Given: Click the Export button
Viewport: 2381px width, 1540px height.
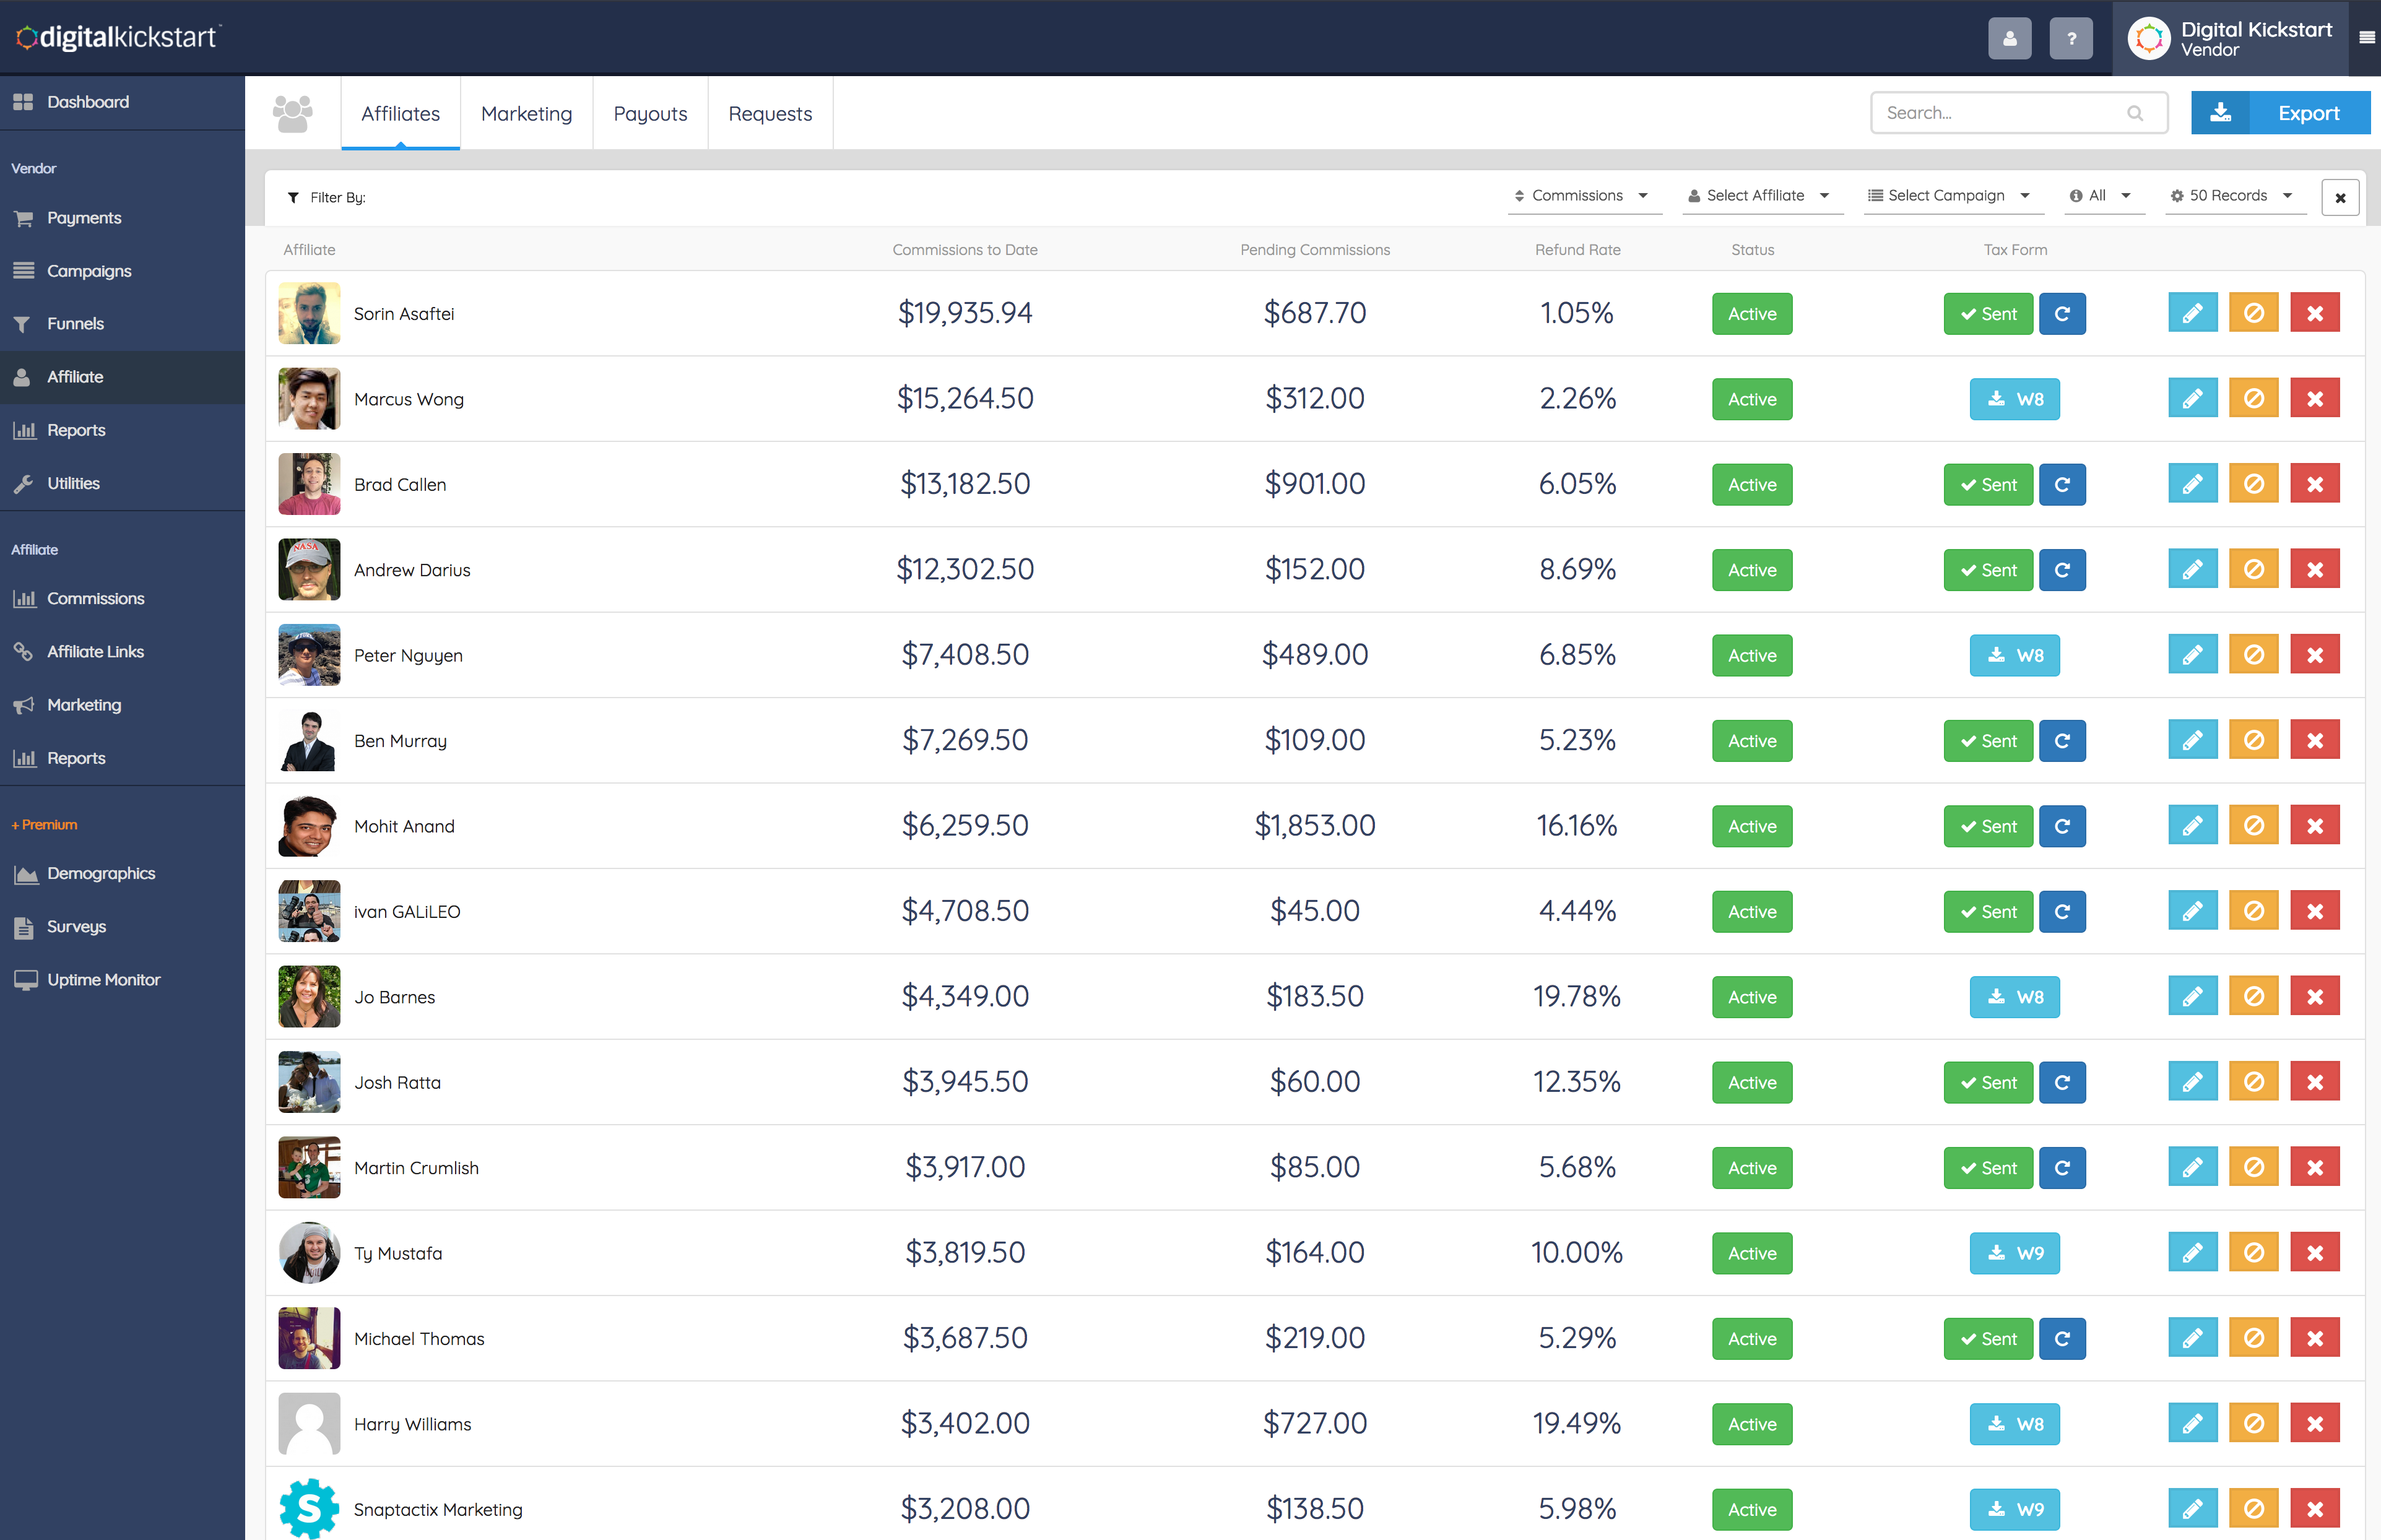Looking at the screenshot, I should click(2280, 113).
